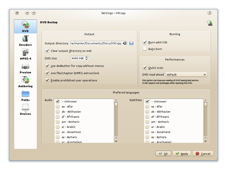Screen dimensions: 227x170
Task: Click the Audio list scrollbar handle
Action: (x=116, y=104)
